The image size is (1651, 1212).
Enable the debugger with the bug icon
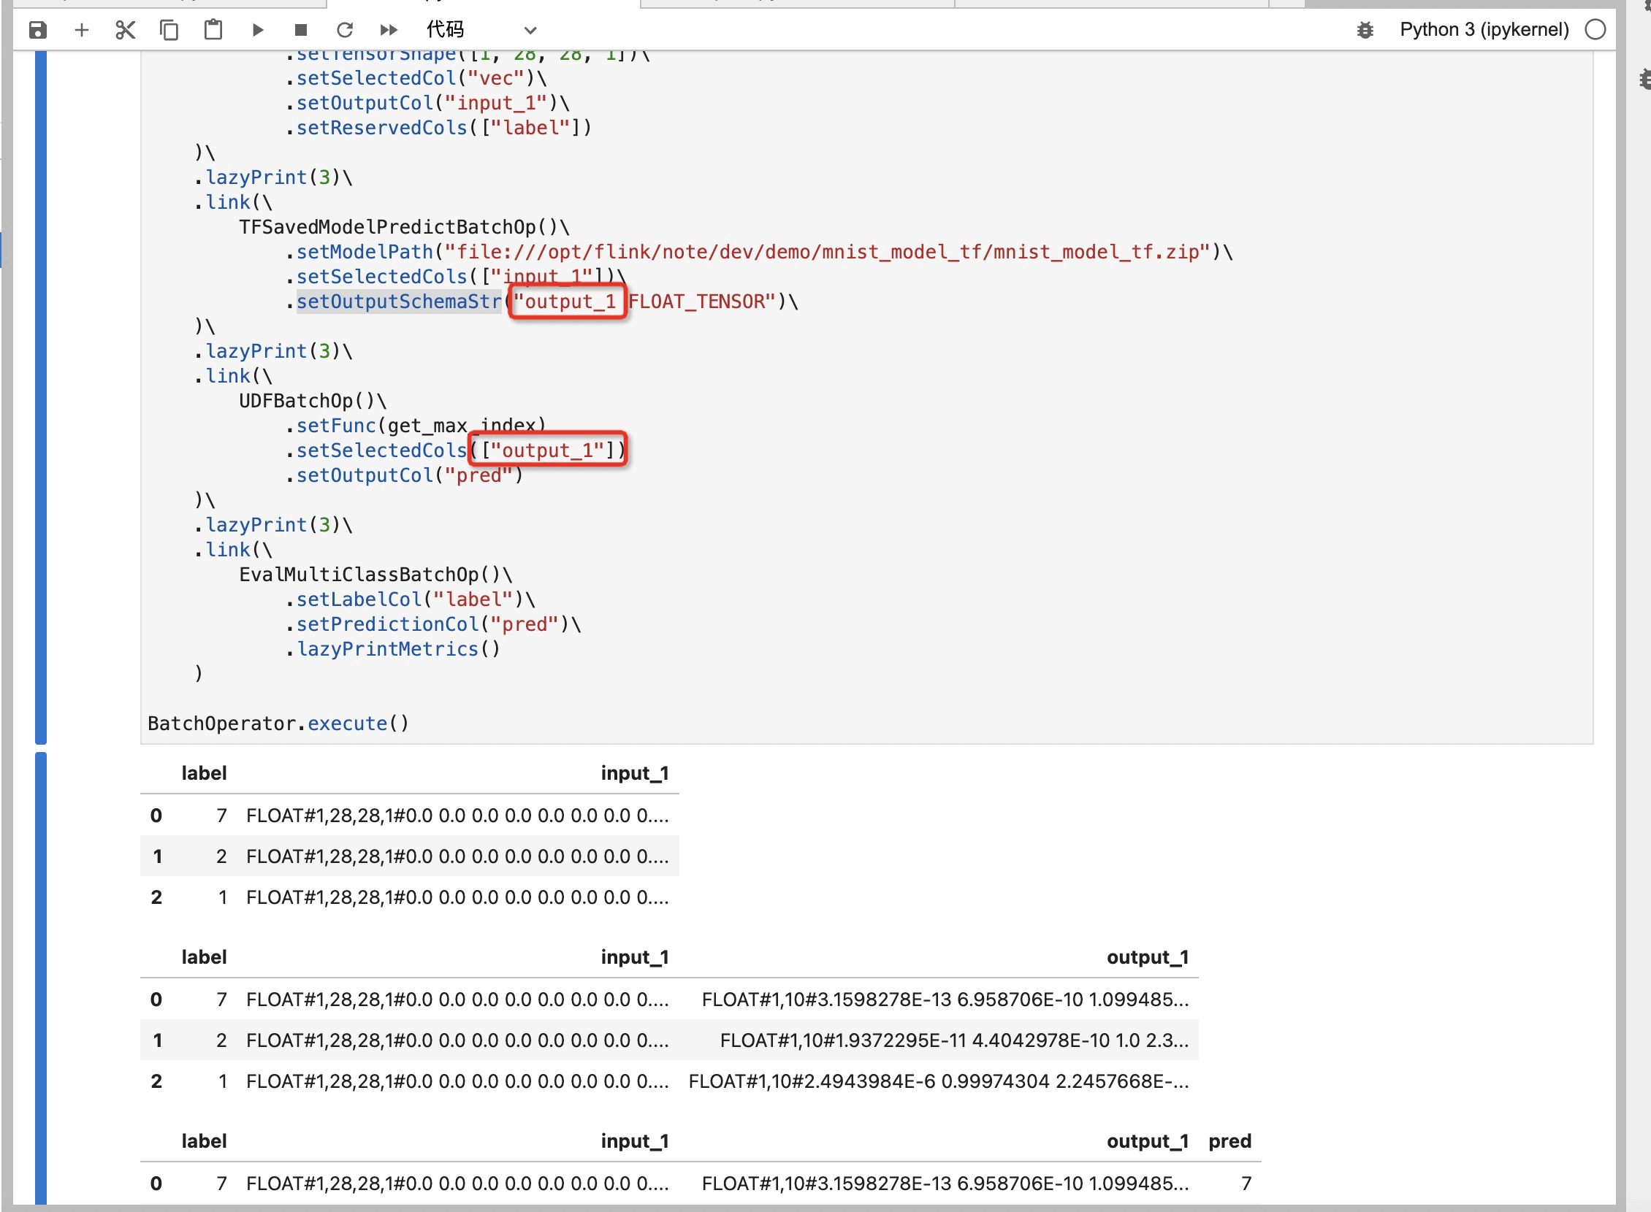point(1365,30)
